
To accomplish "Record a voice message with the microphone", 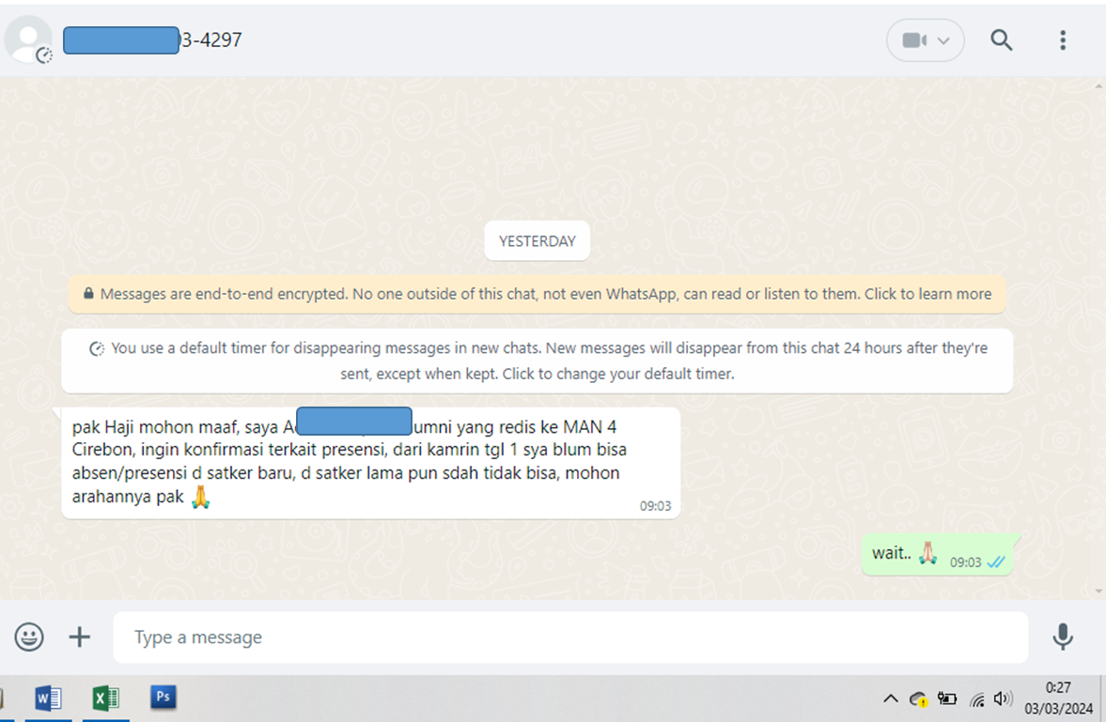I will pos(1062,637).
